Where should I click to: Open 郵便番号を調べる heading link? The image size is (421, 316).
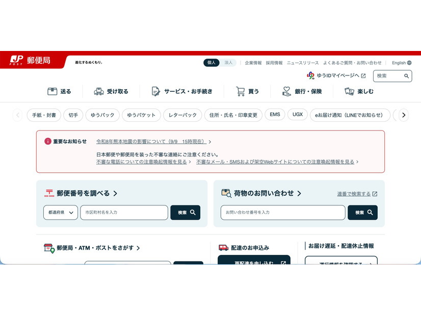[x=83, y=193]
